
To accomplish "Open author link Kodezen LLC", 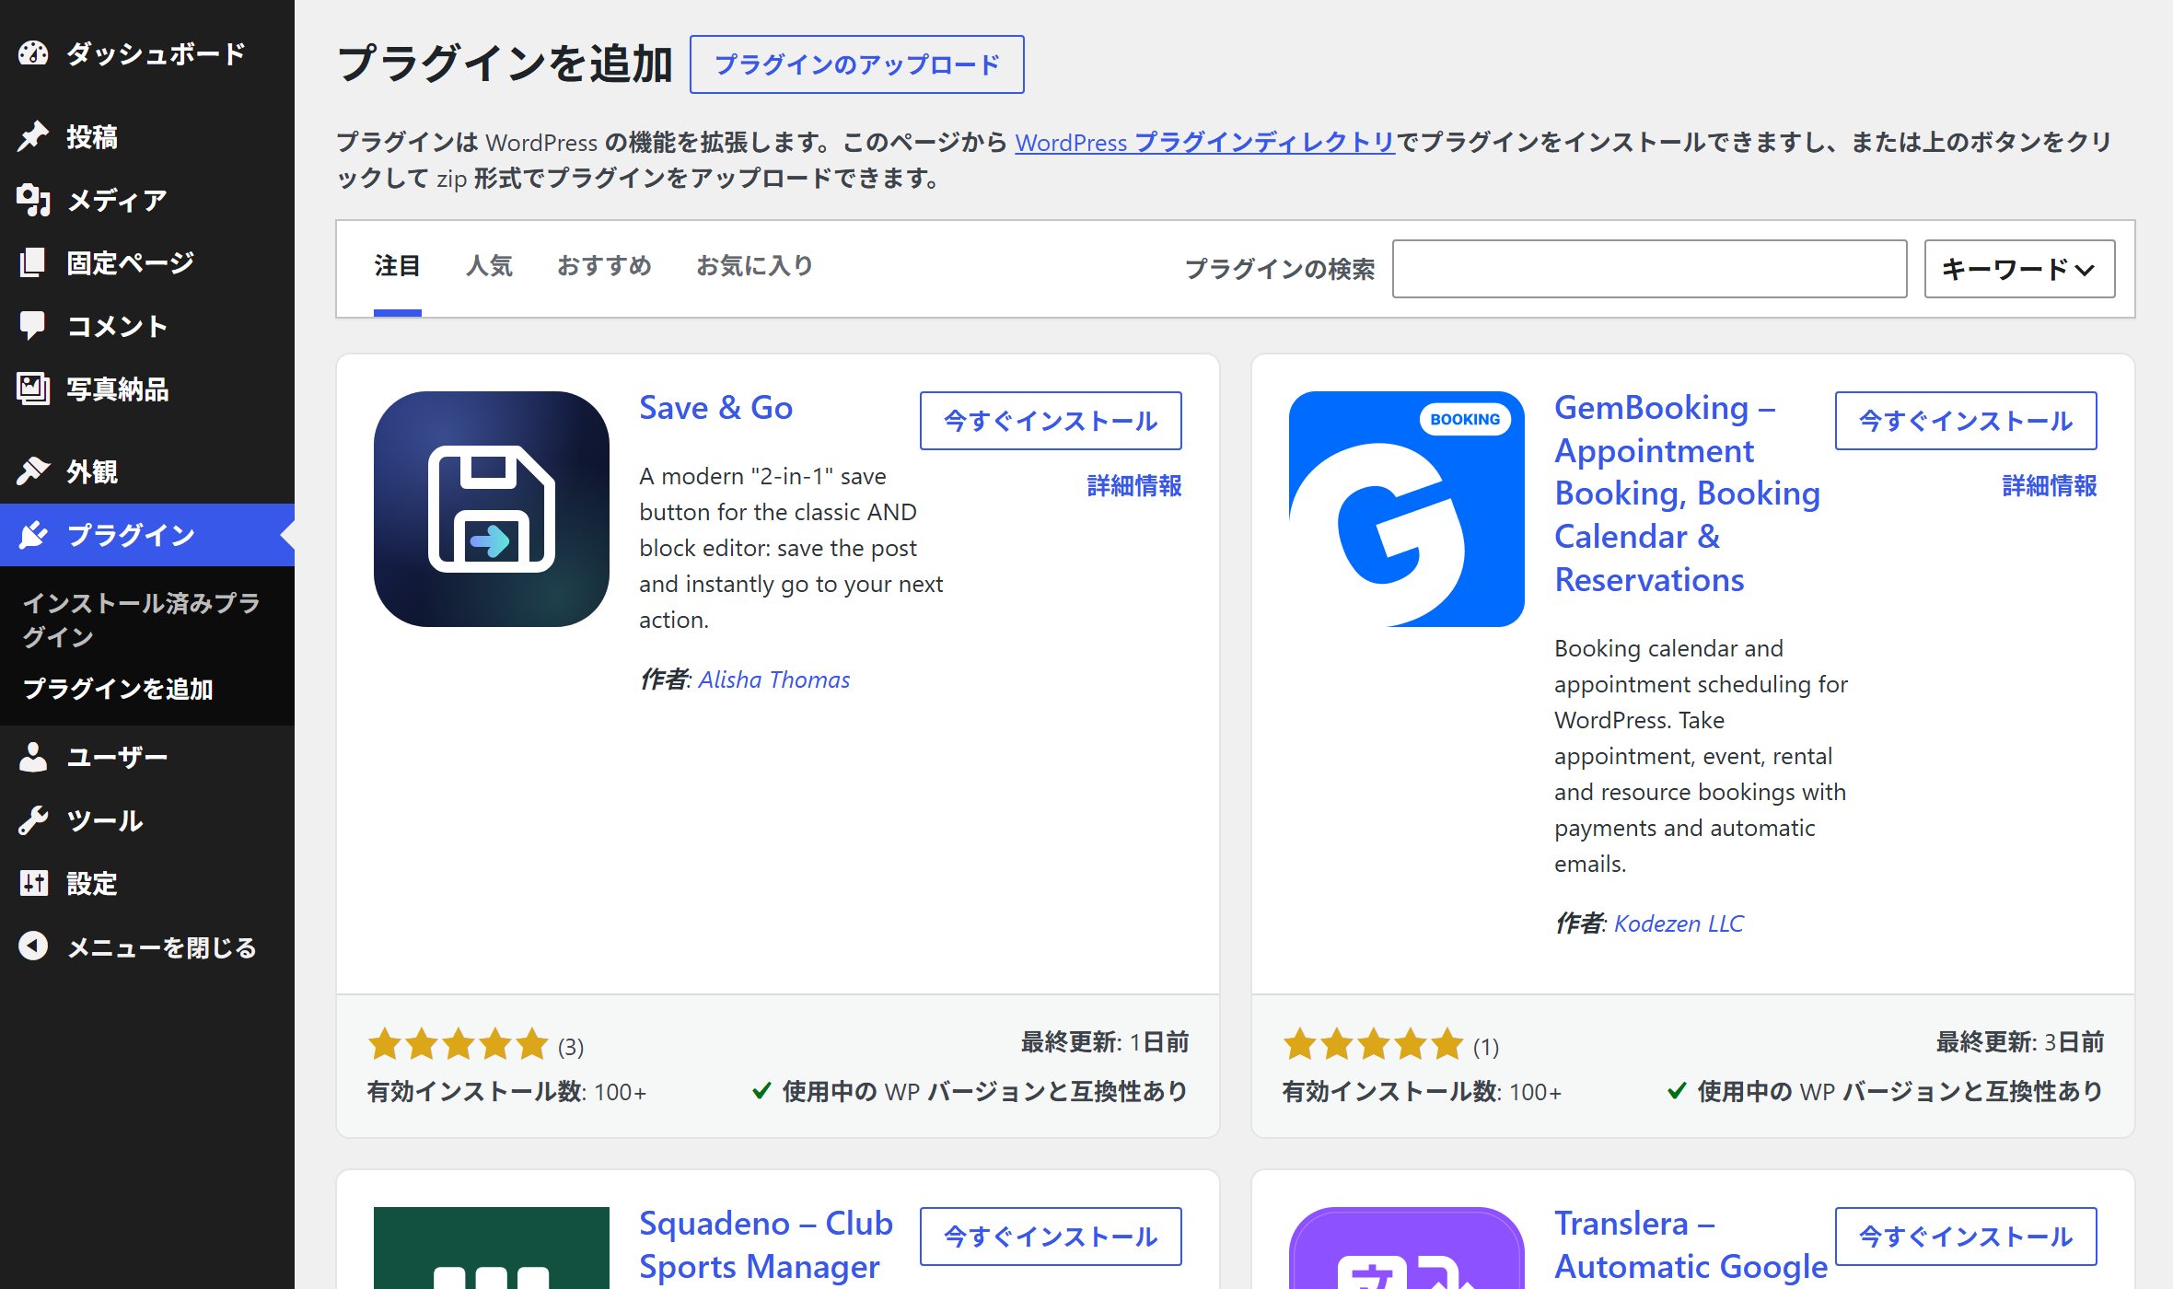I will coord(1679,923).
